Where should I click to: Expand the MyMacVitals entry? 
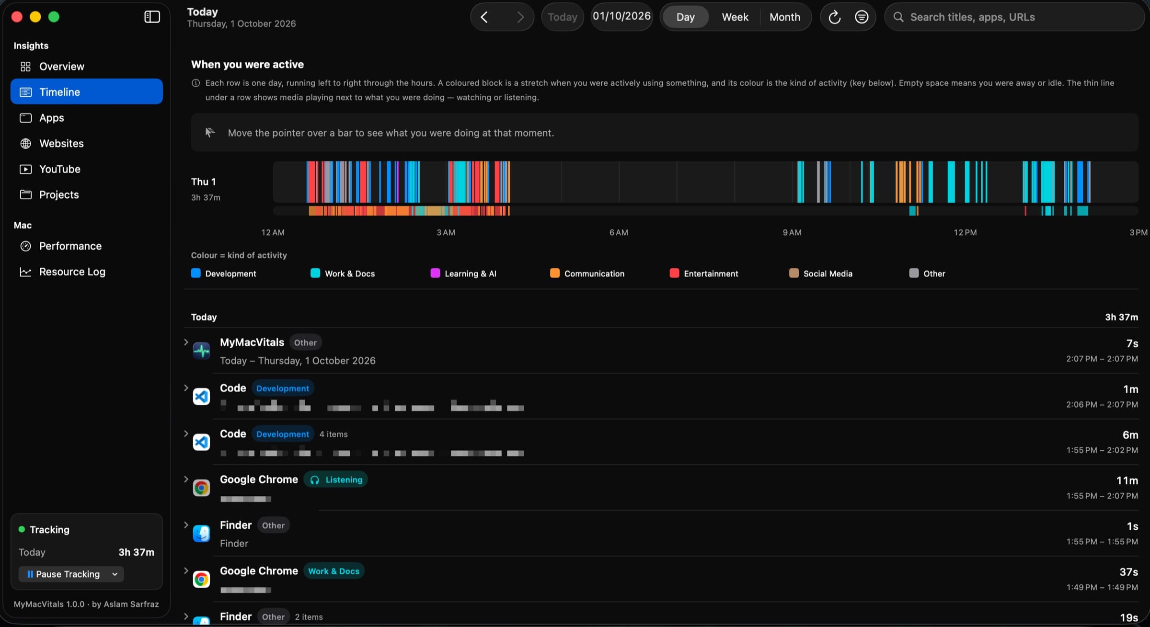(186, 342)
